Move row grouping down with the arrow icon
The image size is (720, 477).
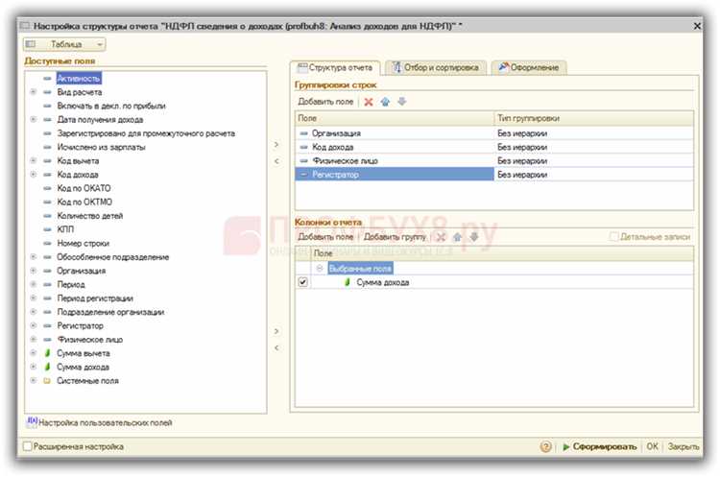coord(402,102)
